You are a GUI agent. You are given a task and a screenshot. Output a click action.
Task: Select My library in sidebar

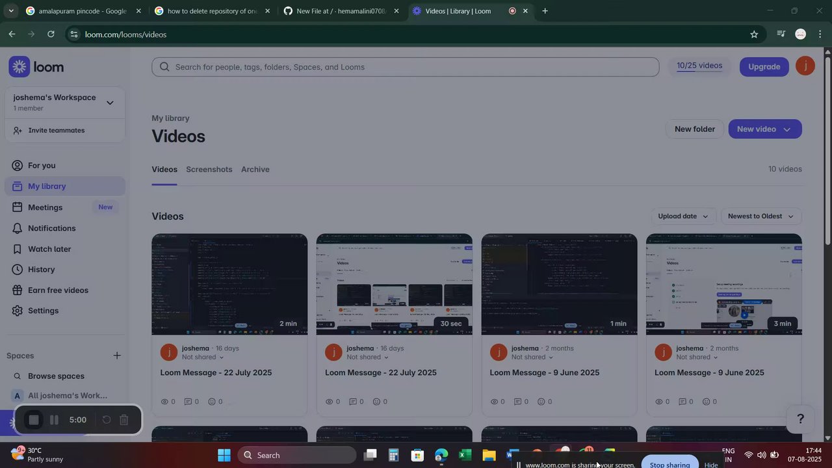pyautogui.click(x=65, y=187)
